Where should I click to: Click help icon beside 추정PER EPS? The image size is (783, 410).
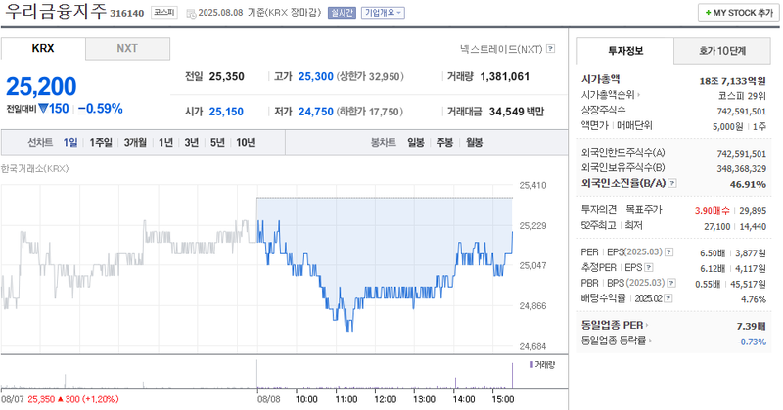(648, 268)
